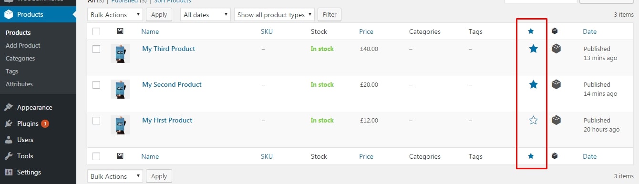Viewport: 639px width, 184px height.
Task: Click the product type cube icon in the header row
Action: tap(555, 31)
